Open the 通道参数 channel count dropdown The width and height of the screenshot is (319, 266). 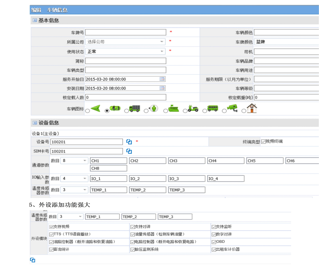point(85,161)
